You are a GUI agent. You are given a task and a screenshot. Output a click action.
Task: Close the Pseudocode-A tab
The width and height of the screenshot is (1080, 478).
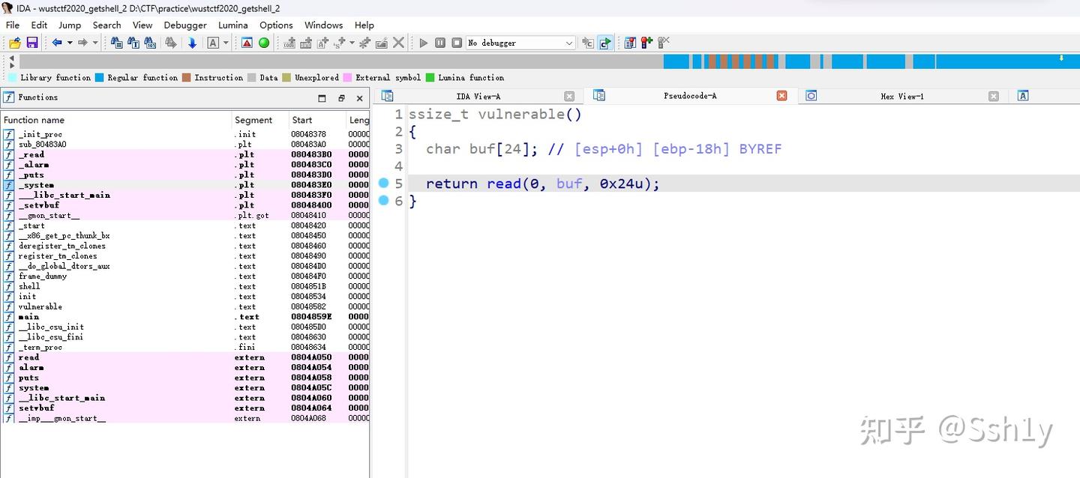[781, 96]
